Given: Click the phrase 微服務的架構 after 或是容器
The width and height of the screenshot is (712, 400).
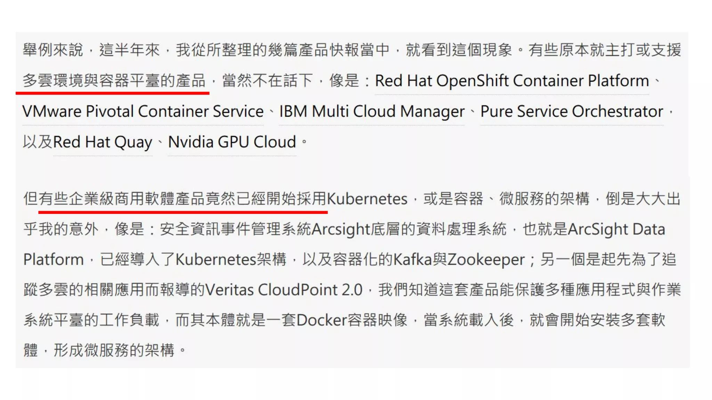Looking at the screenshot, I should click(x=544, y=199).
